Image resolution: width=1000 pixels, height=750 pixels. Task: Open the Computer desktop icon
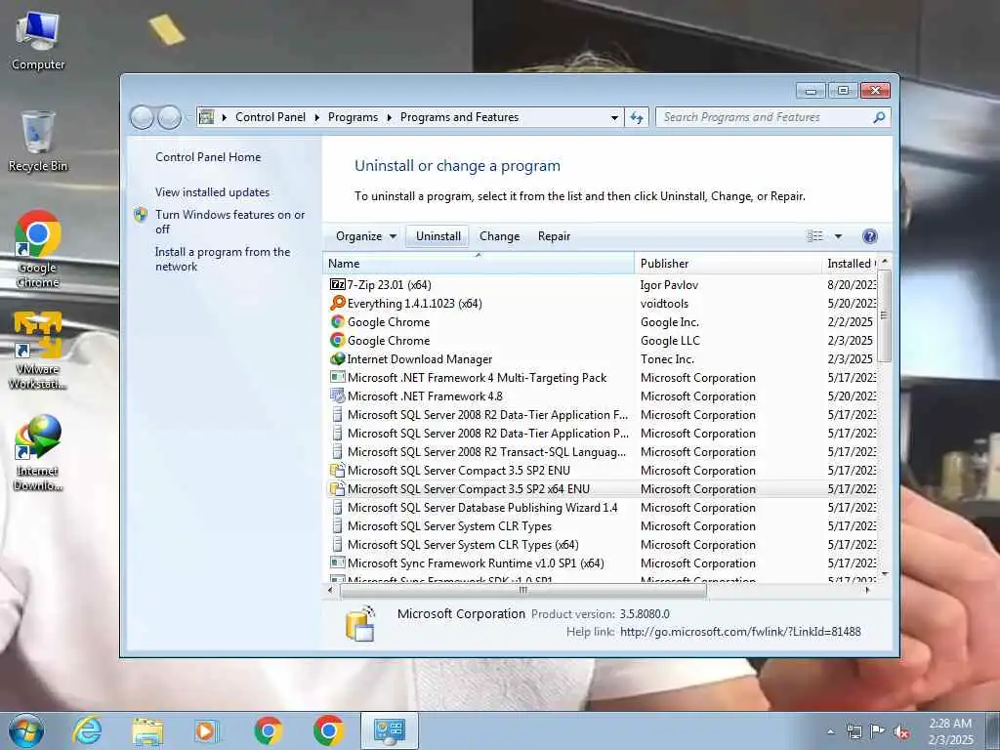pyautogui.click(x=38, y=41)
